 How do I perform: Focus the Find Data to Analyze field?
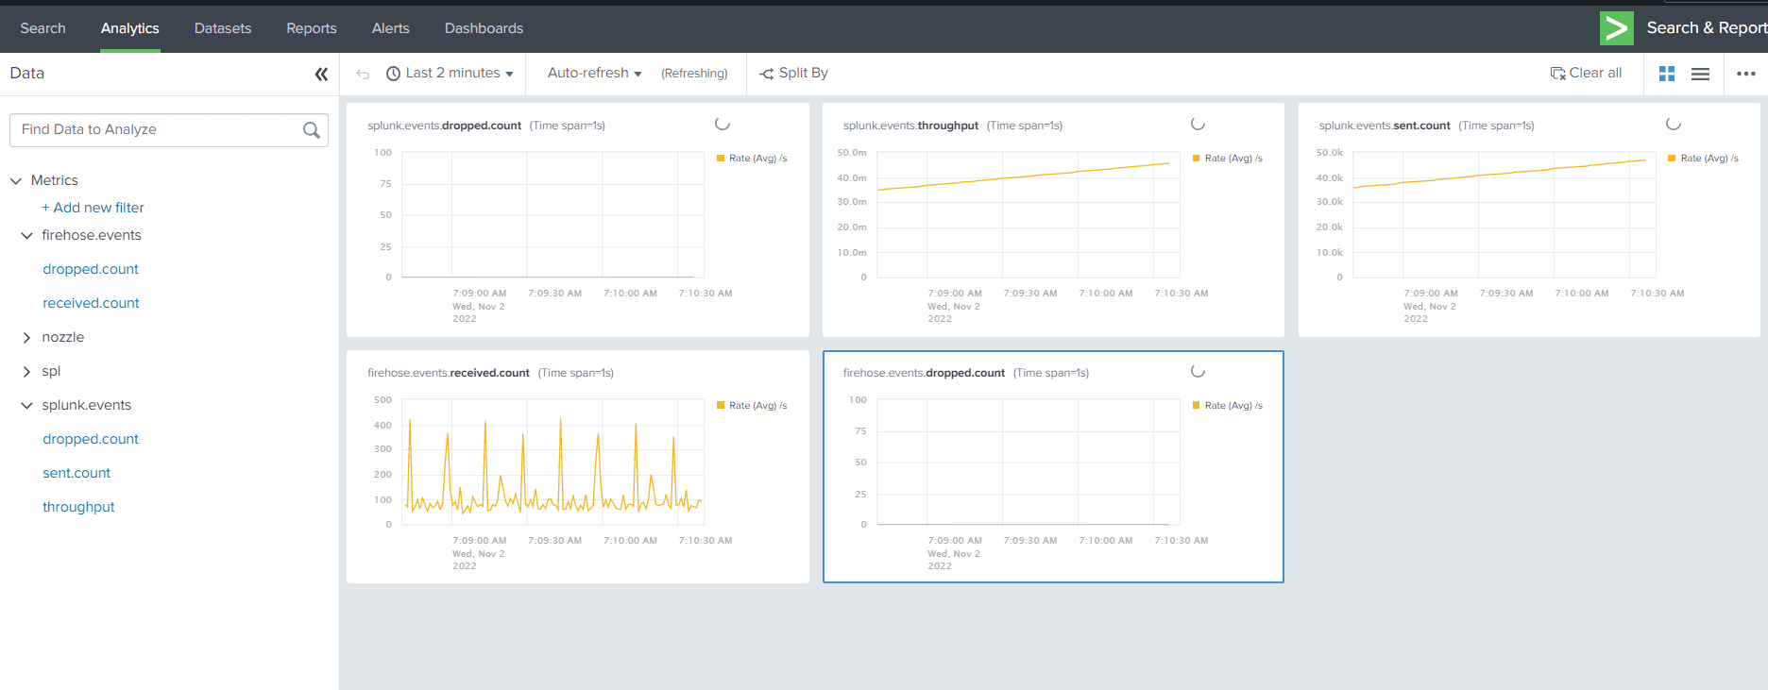click(169, 130)
